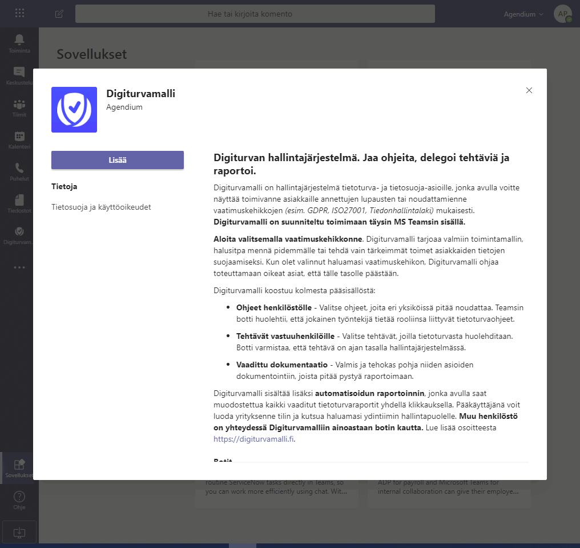The image size is (580, 548).
Task: Click the Ohjeet henkilöstölle bullet text
Action: pyautogui.click(x=274, y=307)
